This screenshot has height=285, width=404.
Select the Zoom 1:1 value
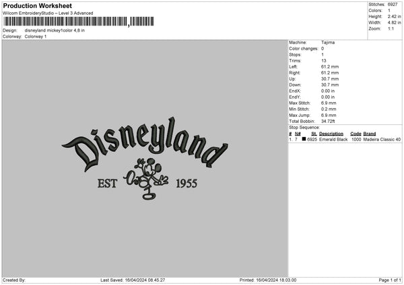pos(391,28)
